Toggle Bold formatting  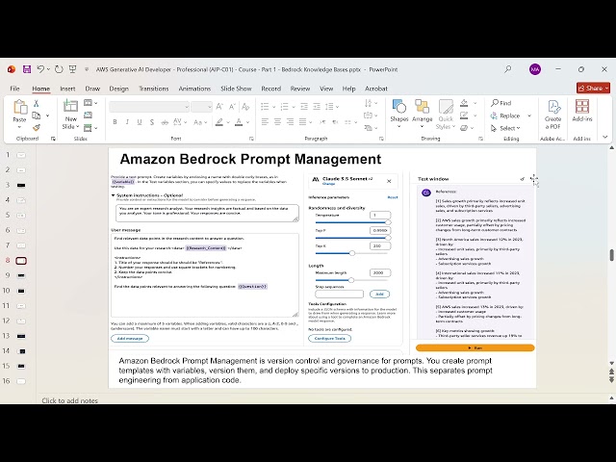(115, 122)
